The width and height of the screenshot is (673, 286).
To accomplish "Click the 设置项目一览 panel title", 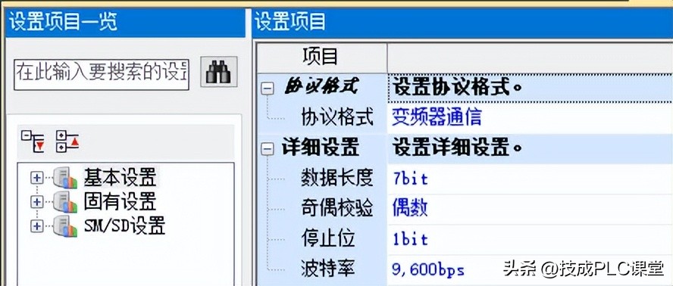I will click(x=63, y=22).
